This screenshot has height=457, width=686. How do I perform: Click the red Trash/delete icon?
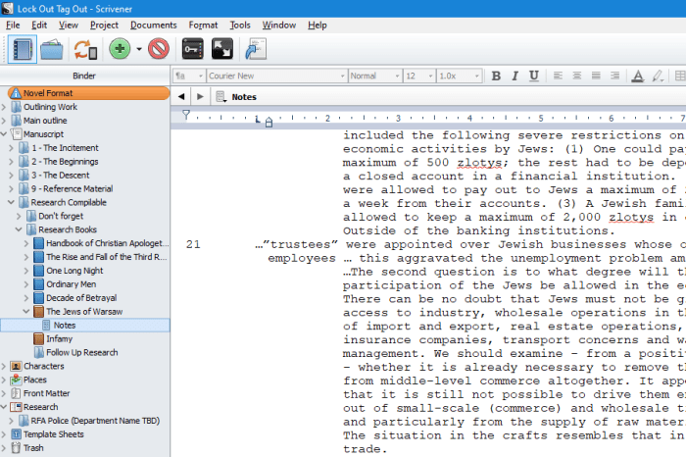point(159,48)
